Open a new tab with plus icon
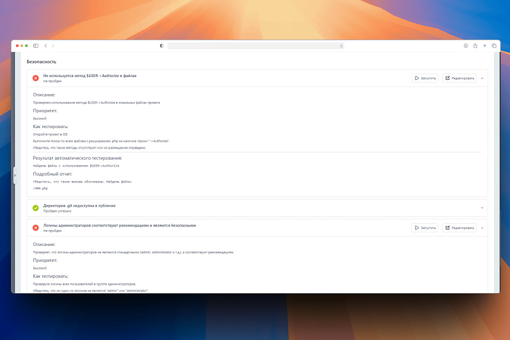 point(484,46)
